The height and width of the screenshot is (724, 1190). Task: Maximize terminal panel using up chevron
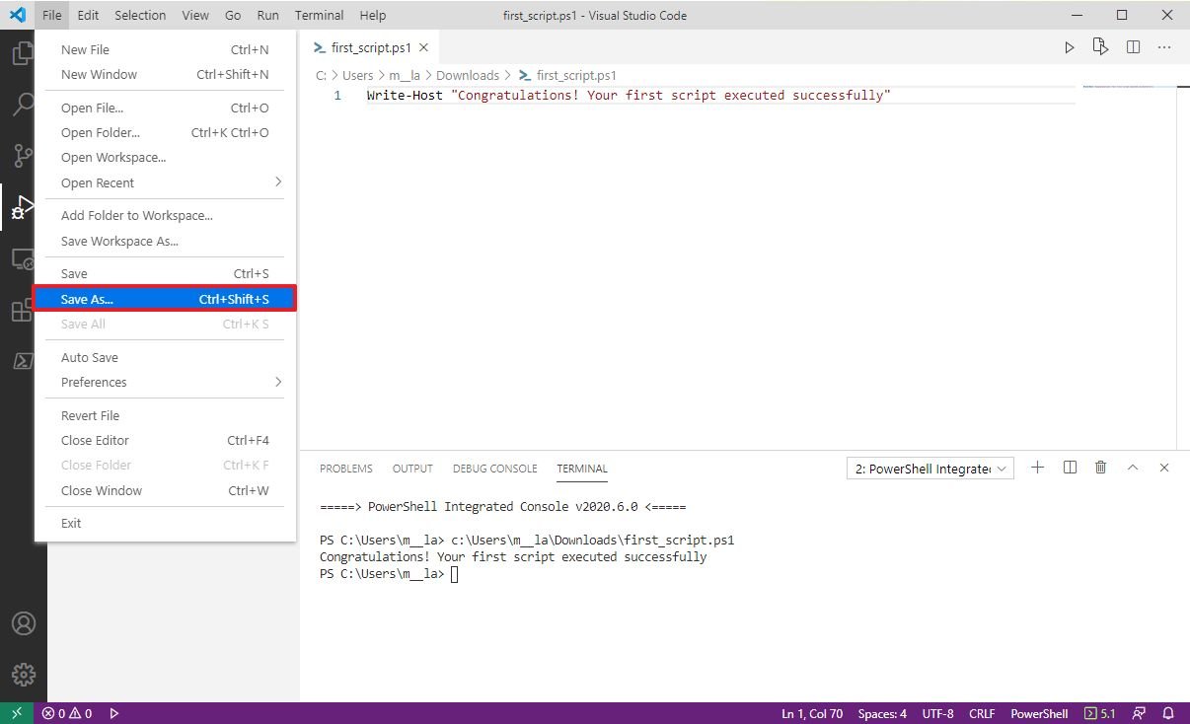1133,469
